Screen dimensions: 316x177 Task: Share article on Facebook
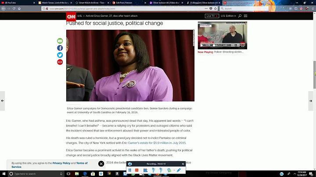[60, 48]
